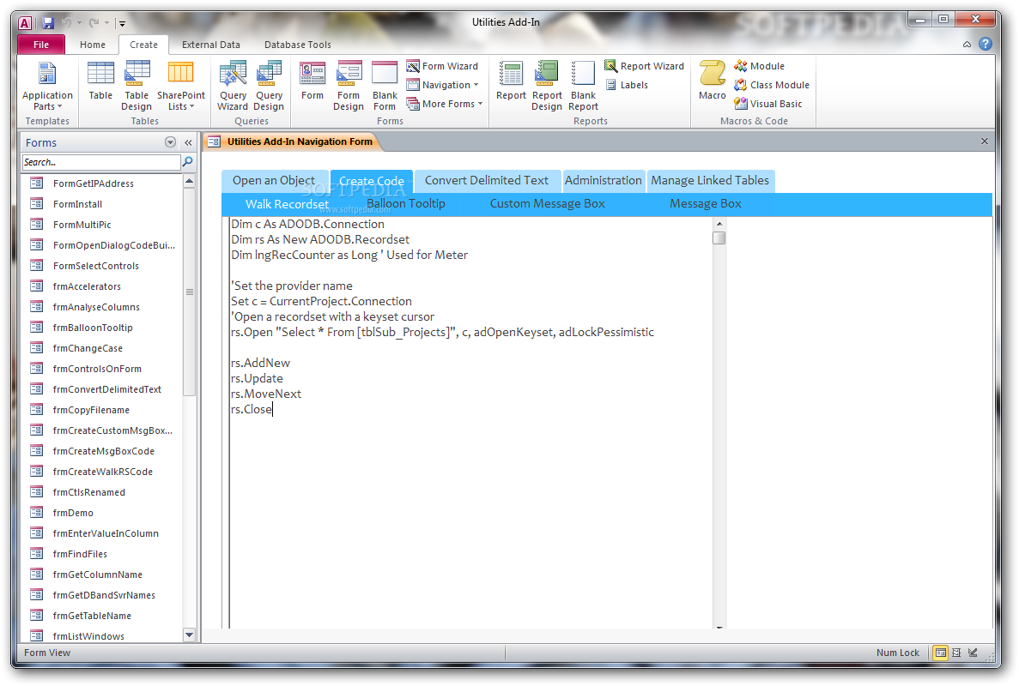The image size is (1019, 686).
Task: Click the rs.Close line in code box
Action: pos(252,409)
